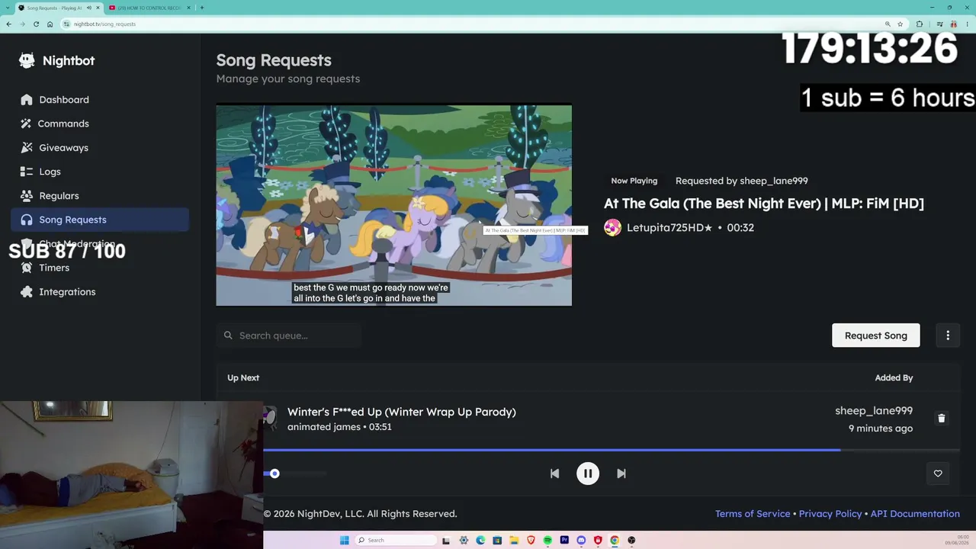Click the Request Song button

pos(876,335)
